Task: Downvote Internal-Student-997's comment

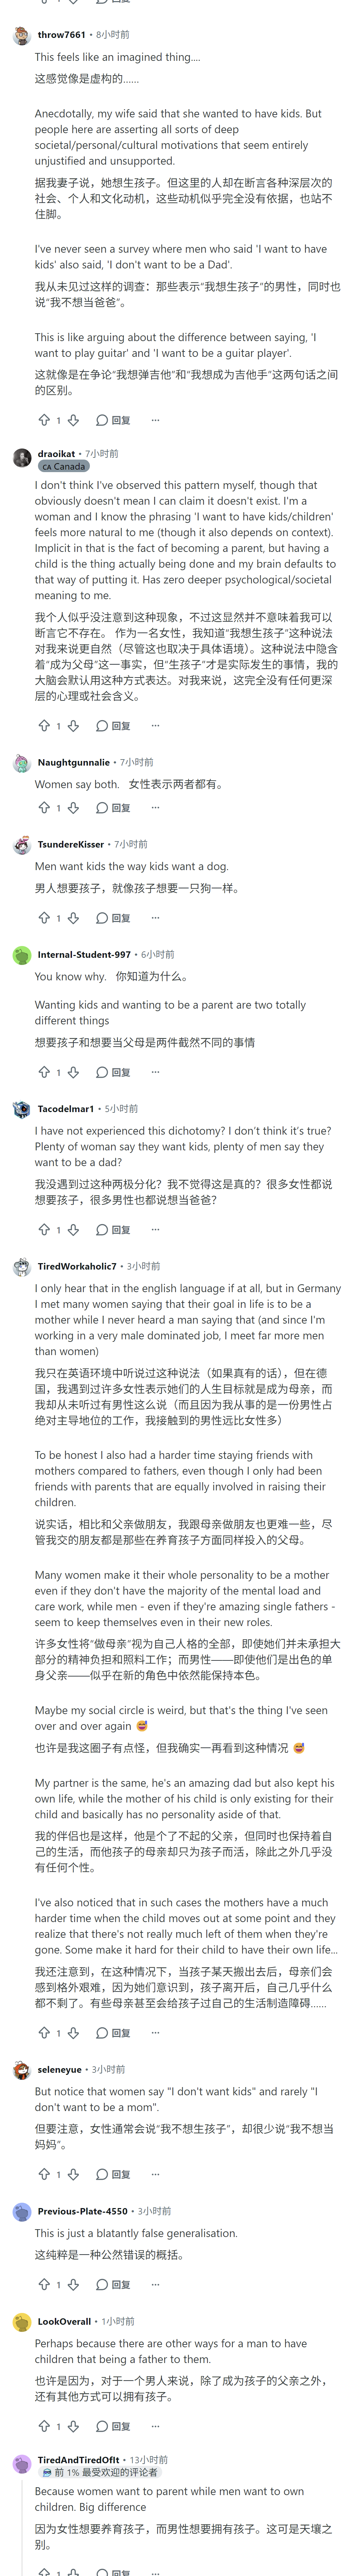Action: 73,1072
